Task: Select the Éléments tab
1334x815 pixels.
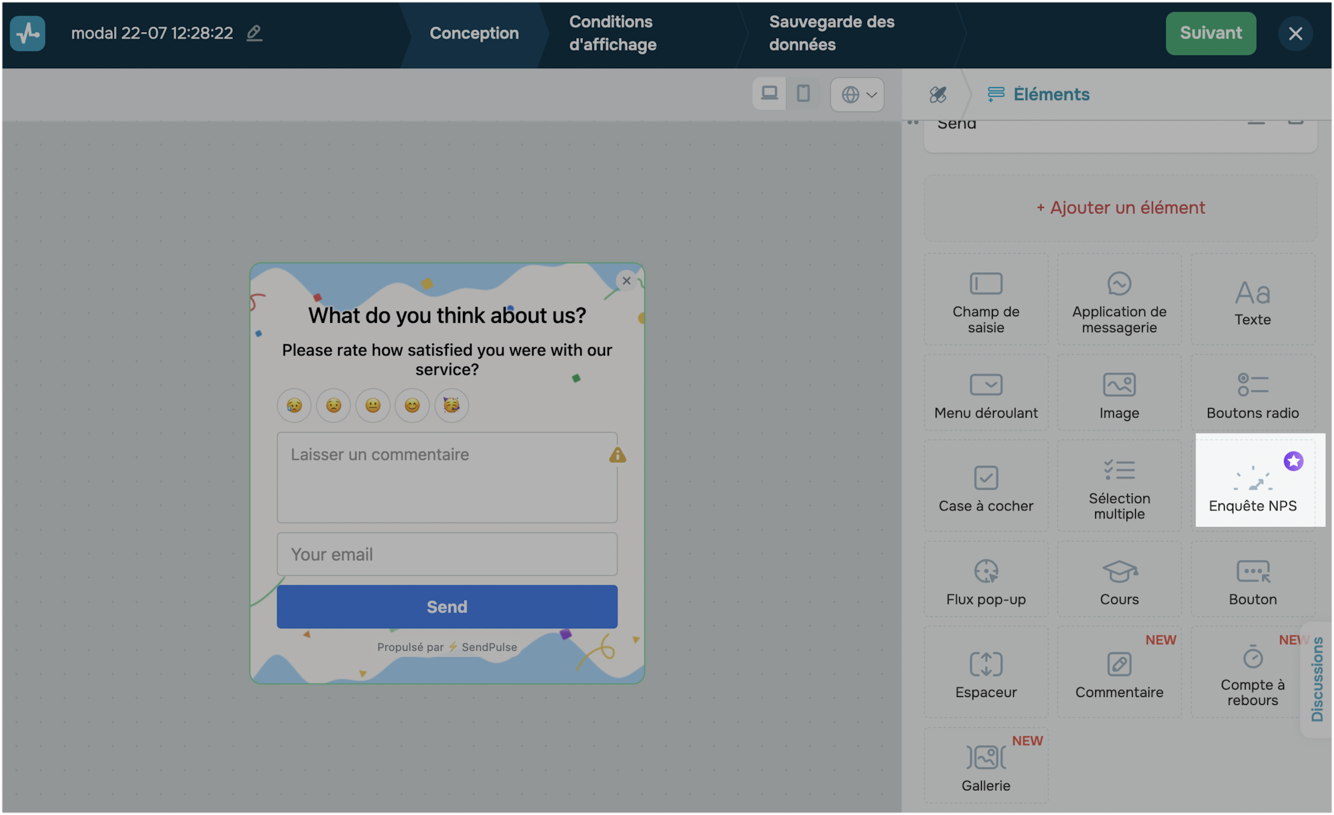Action: (x=1039, y=94)
